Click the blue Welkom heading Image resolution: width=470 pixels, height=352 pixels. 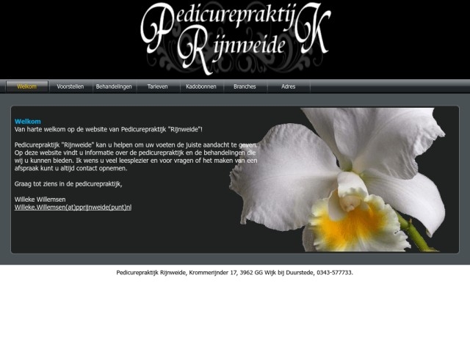point(28,121)
